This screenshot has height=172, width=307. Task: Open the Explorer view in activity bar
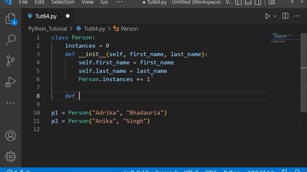tap(11, 19)
